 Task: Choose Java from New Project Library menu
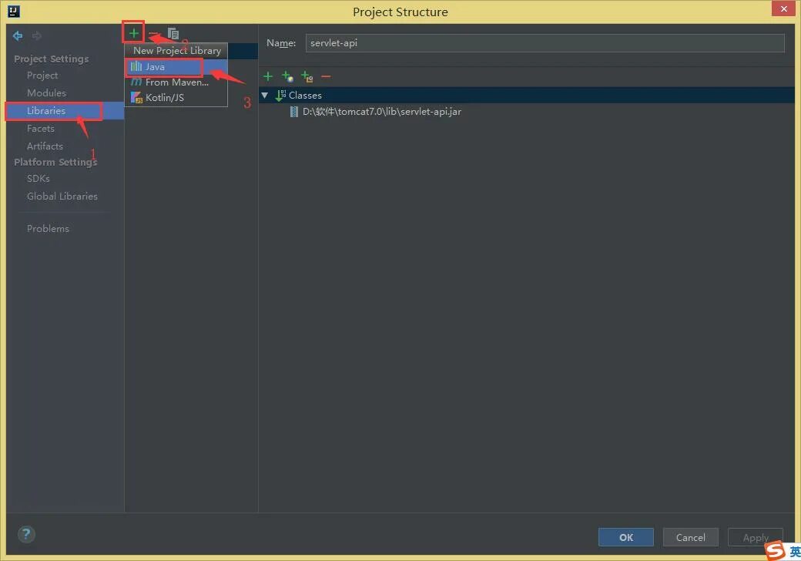coord(176,66)
